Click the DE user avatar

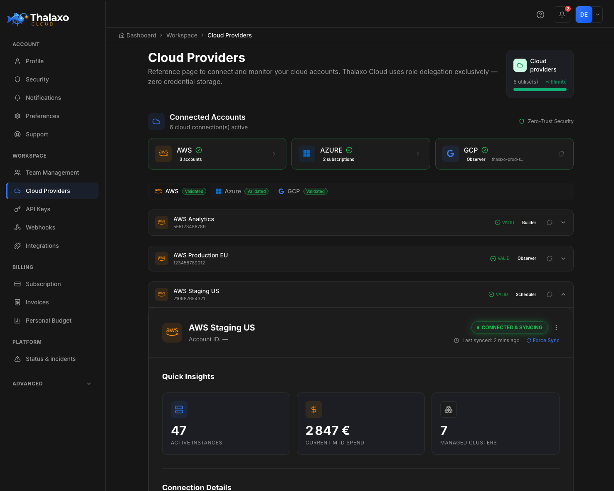584,15
